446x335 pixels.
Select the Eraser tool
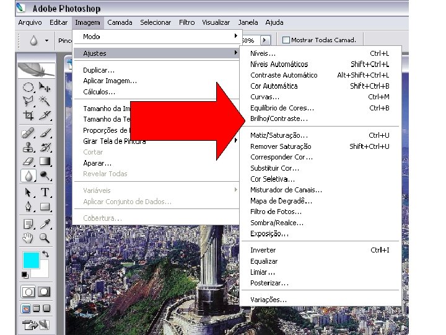point(28,161)
